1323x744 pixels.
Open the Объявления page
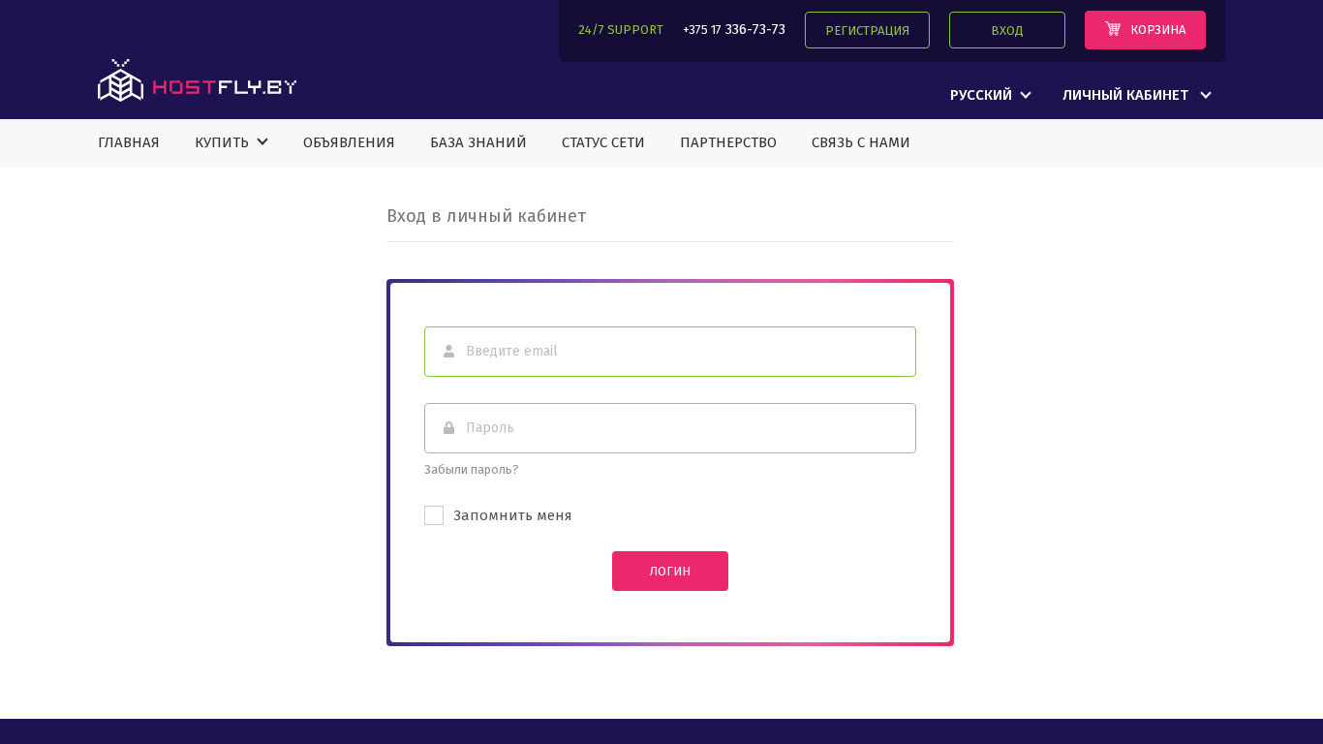[x=349, y=142]
